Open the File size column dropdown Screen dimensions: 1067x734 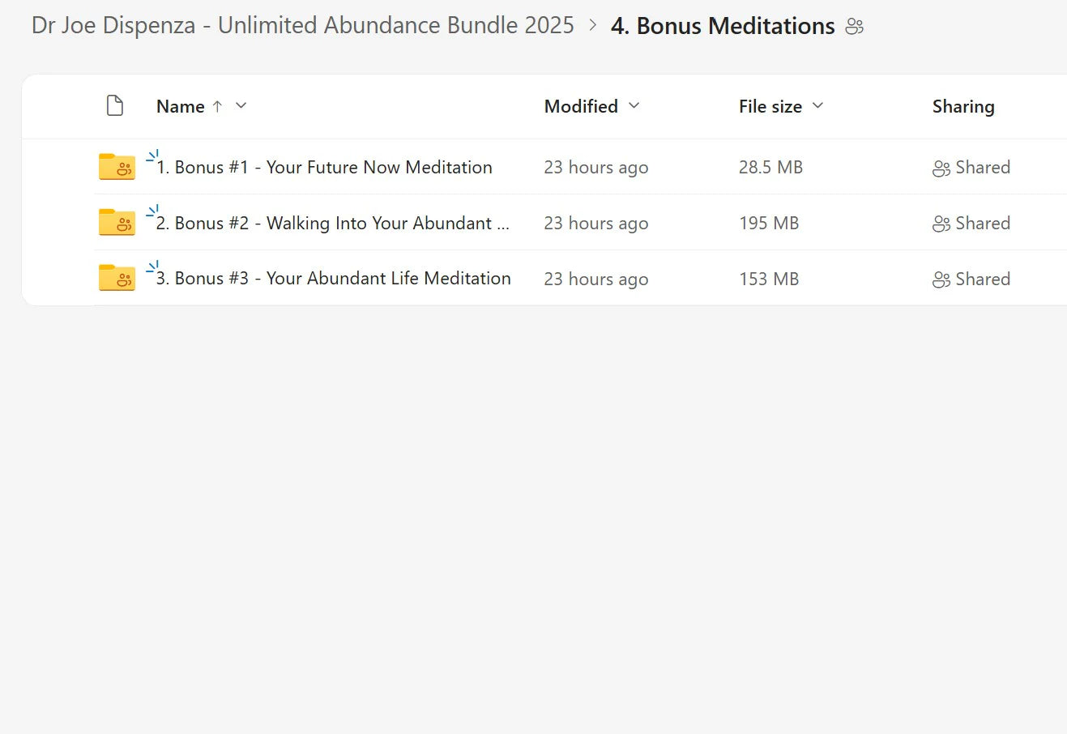pyautogui.click(x=818, y=106)
